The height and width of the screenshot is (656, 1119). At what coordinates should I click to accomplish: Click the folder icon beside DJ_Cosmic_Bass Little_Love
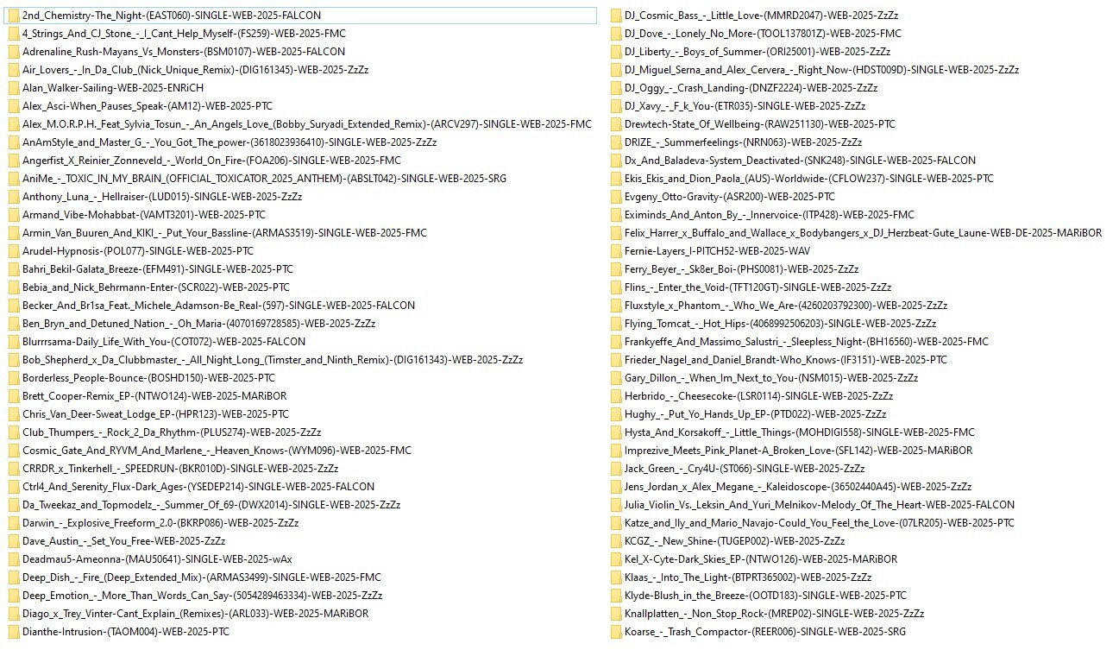(x=616, y=16)
